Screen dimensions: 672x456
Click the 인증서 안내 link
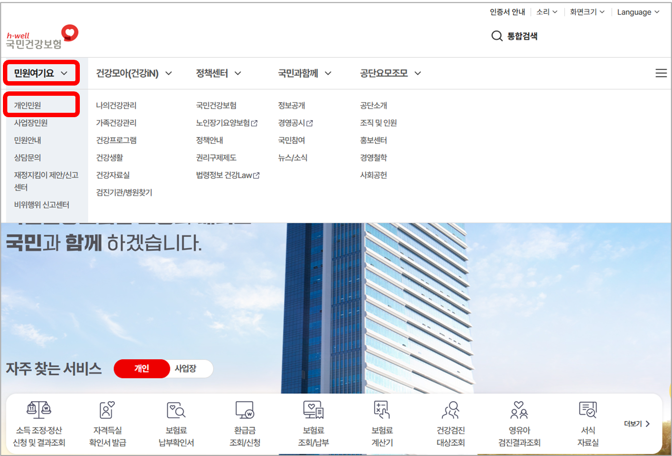pos(508,12)
